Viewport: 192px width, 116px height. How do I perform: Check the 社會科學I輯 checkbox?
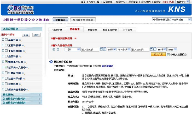tap(6, 73)
